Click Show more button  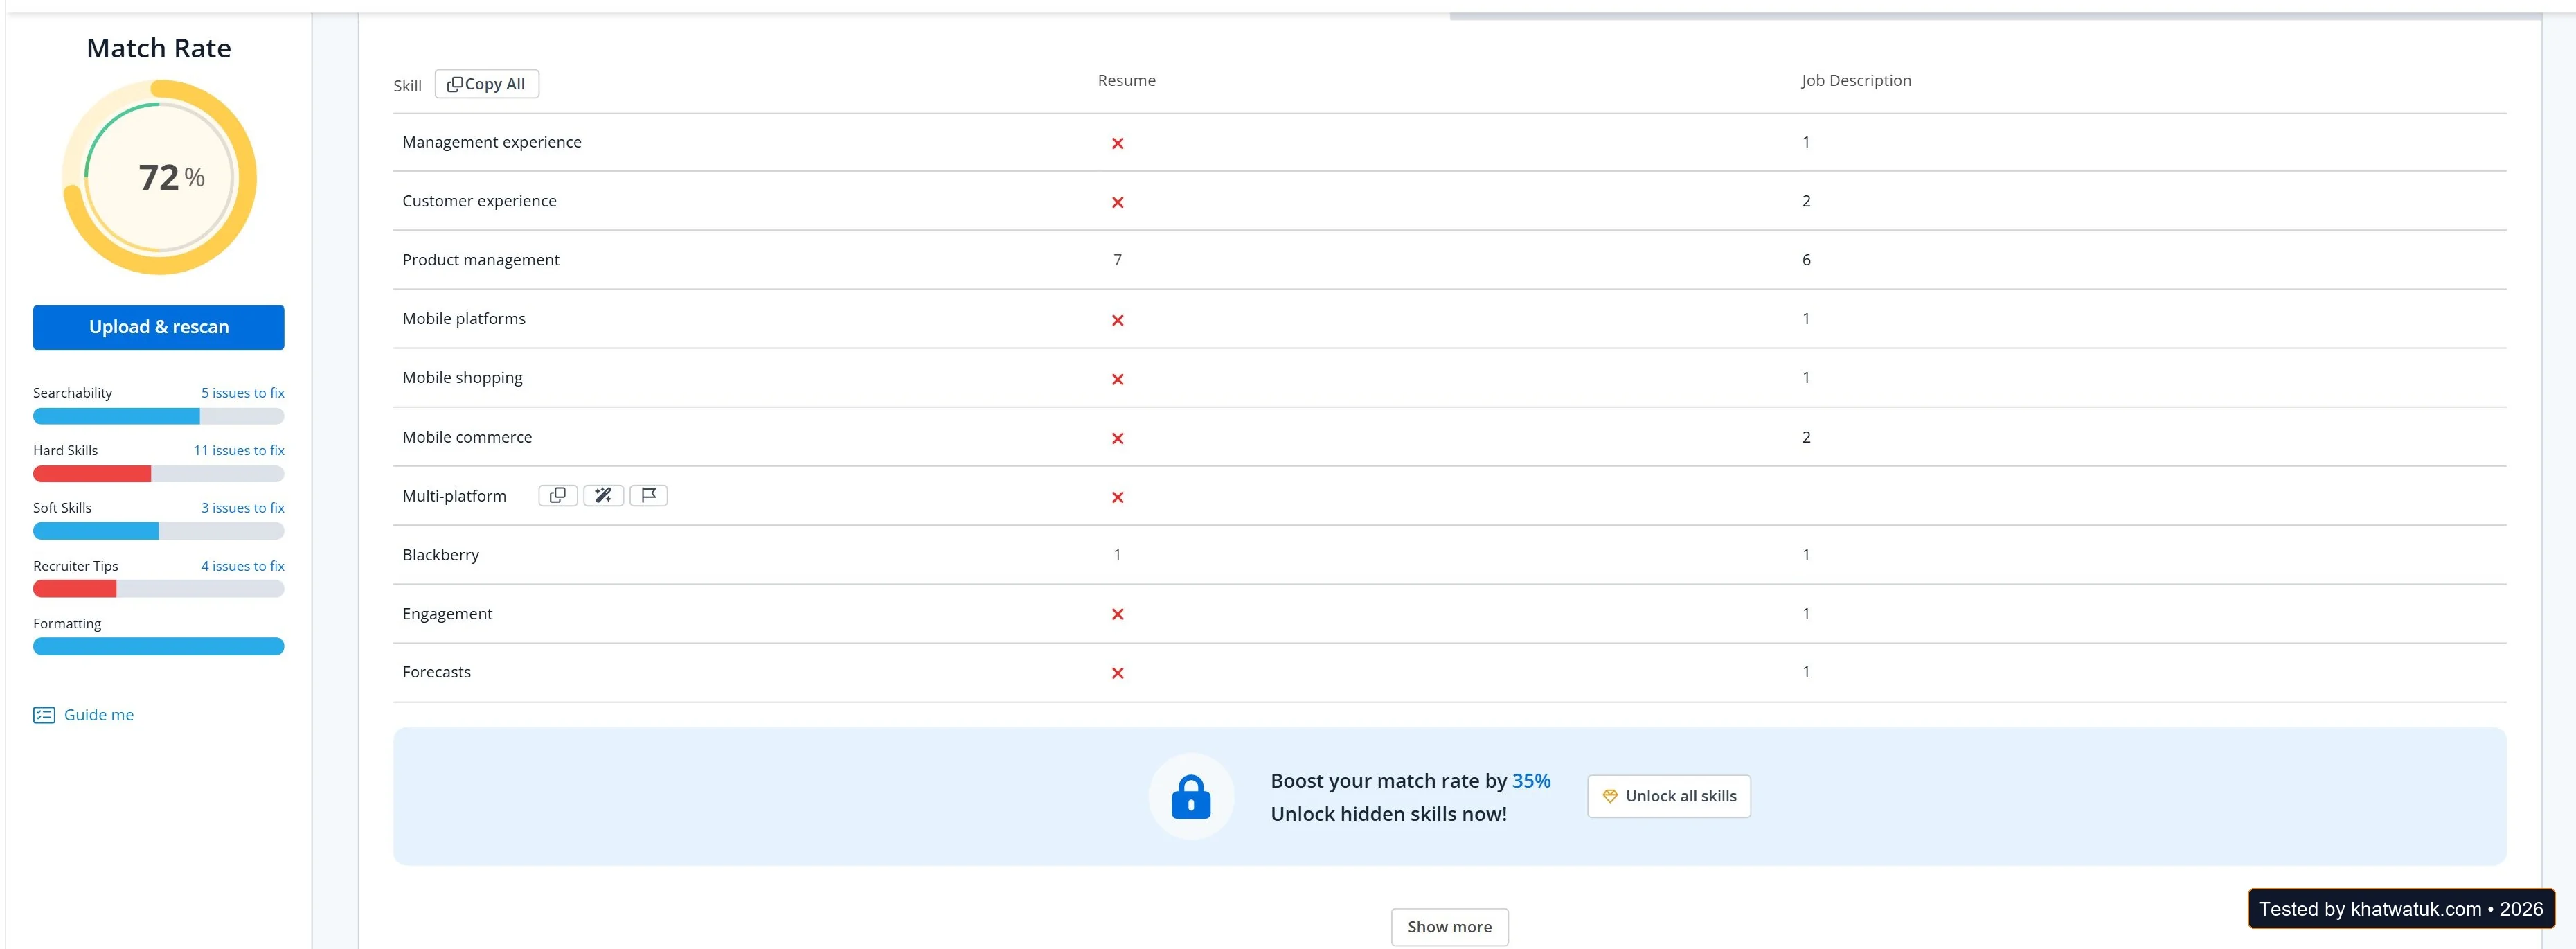coord(1449,927)
